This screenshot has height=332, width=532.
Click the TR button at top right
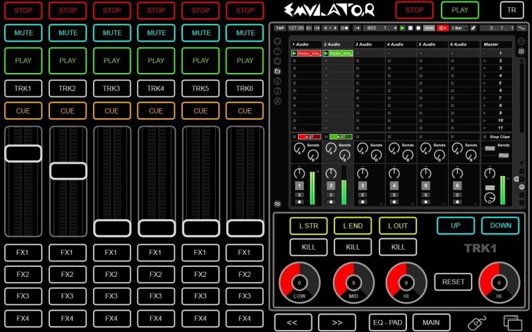coord(511,10)
